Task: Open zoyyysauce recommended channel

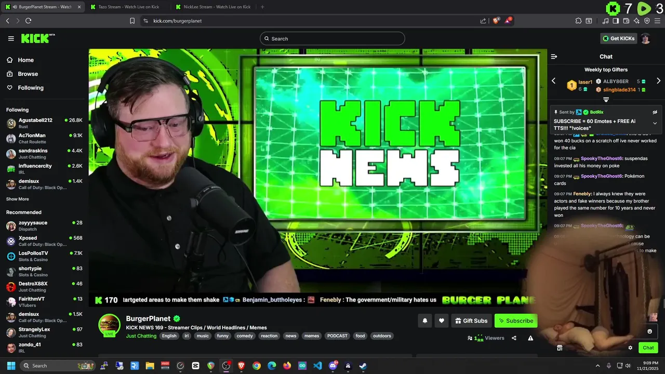Action: pos(44,225)
